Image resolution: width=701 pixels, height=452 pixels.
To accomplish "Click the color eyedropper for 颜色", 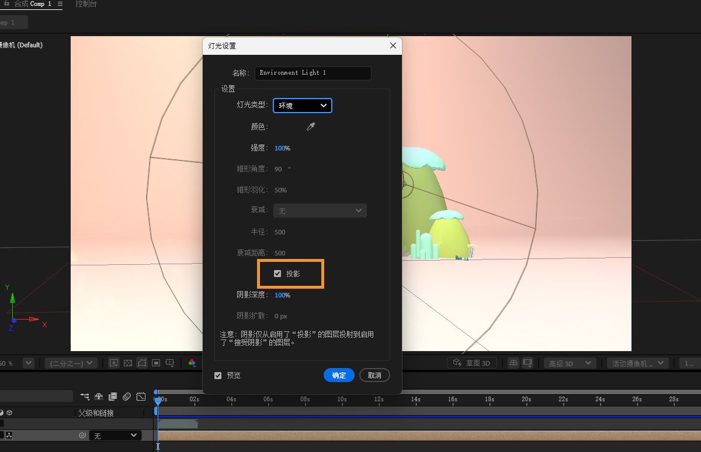I will [x=310, y=126].
